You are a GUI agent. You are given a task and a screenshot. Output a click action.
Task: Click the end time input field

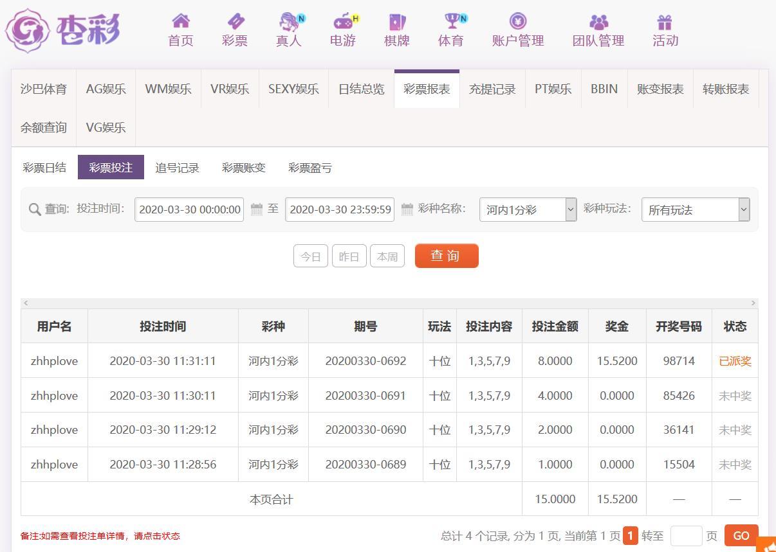click(x=340, y=209)
